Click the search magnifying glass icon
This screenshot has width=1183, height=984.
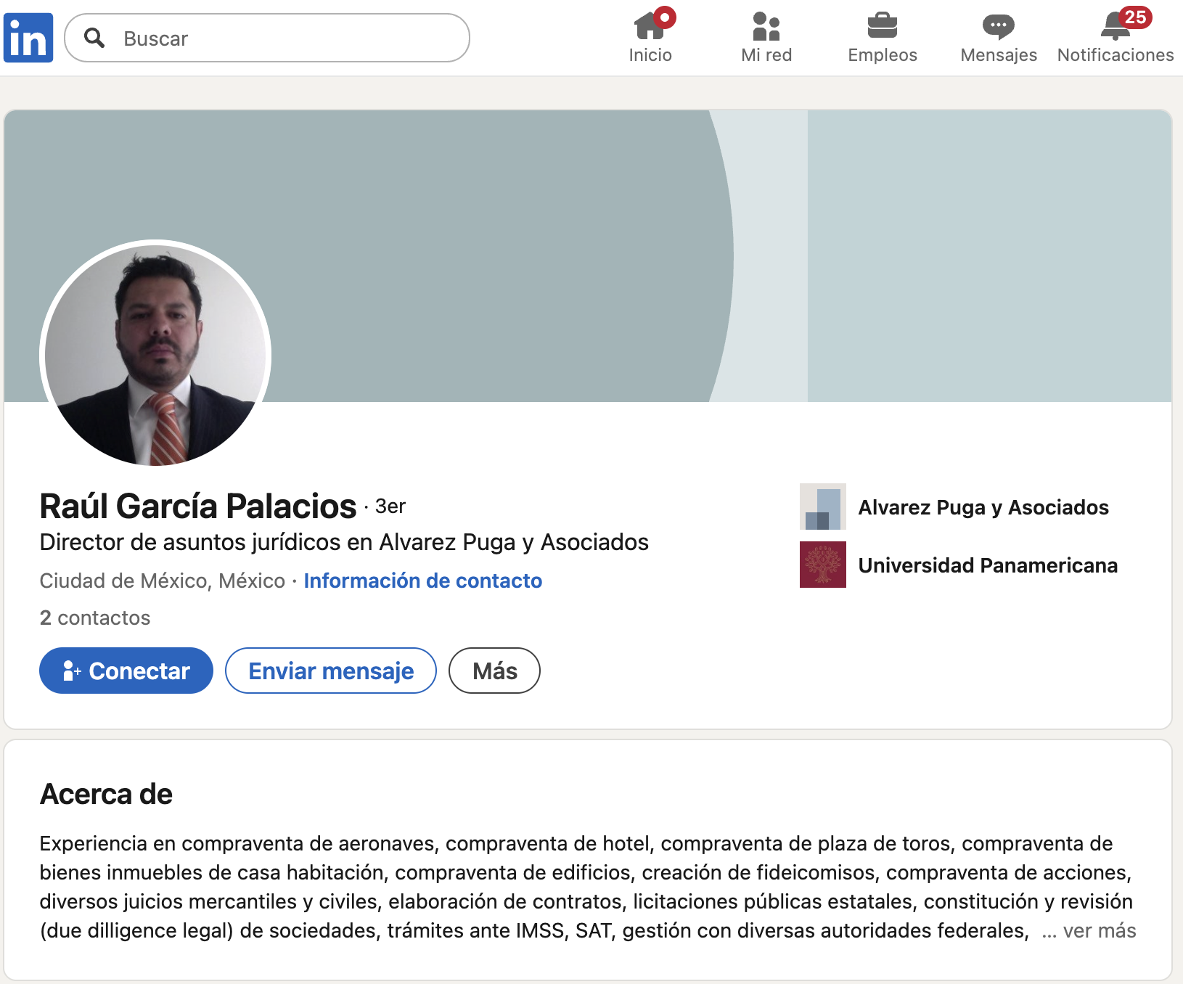click(94, 38)
